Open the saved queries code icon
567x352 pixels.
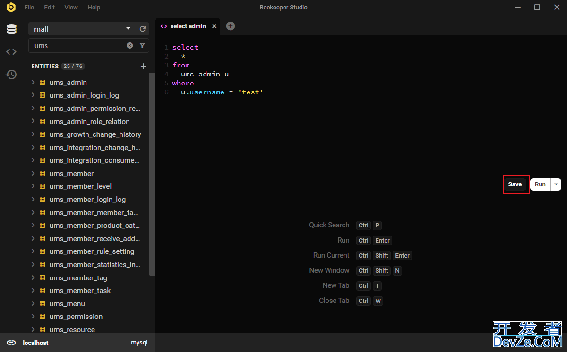(11, 52)
